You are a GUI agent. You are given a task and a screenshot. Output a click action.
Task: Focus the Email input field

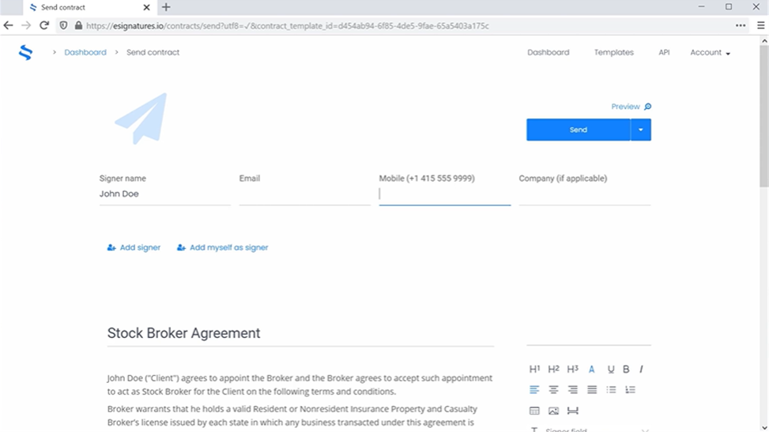[304, 193]
